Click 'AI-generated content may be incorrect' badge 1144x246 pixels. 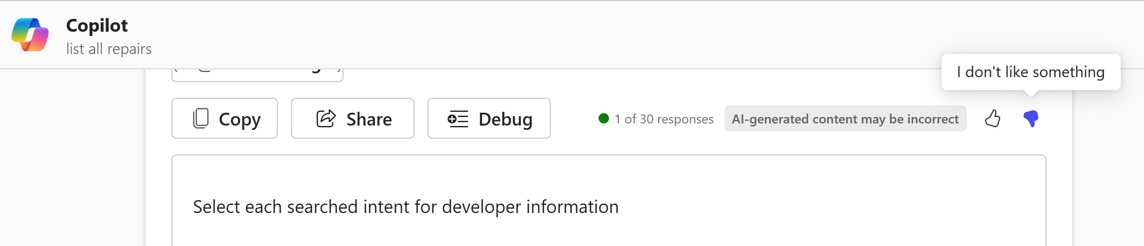pyautogui.click(x=845, y=118)
